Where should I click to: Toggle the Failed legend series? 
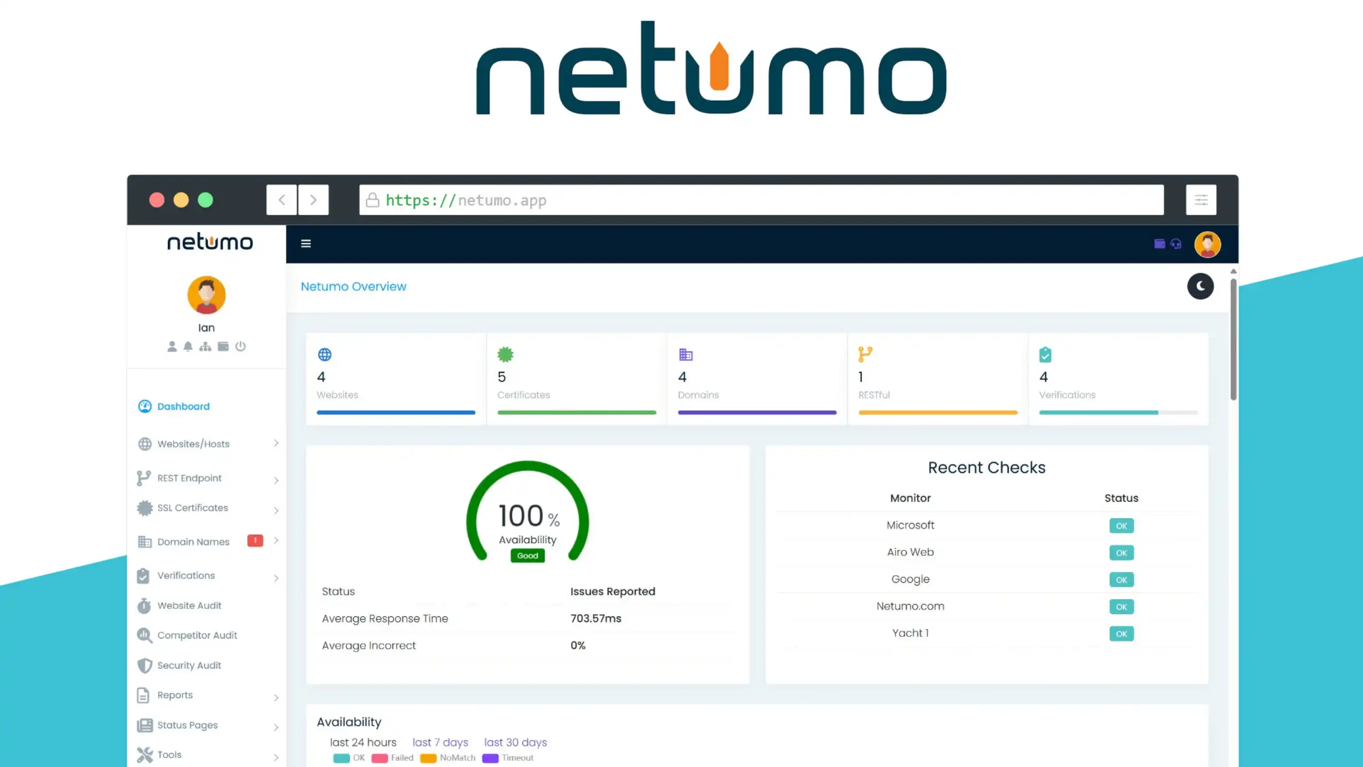(392, 758)
